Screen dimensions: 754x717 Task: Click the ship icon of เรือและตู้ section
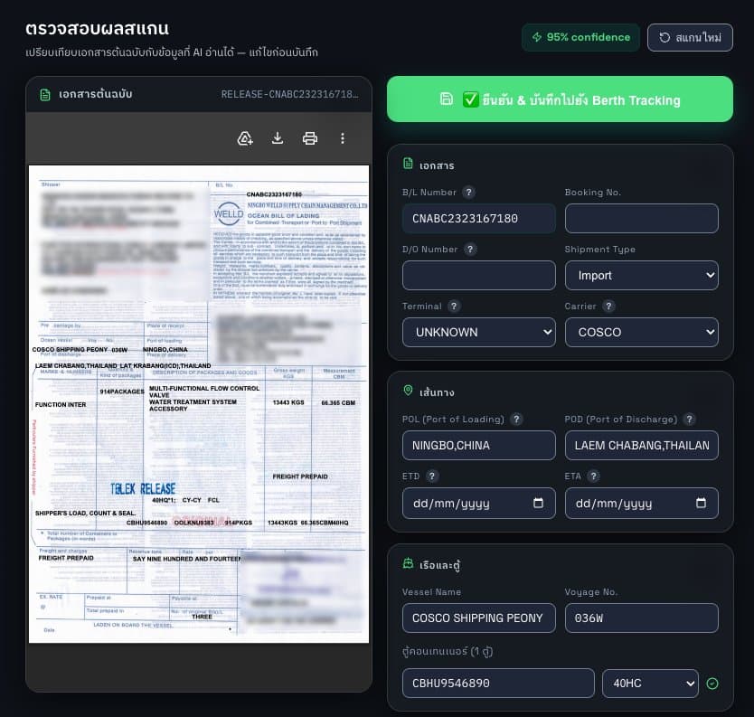click(x=408, y=563)
